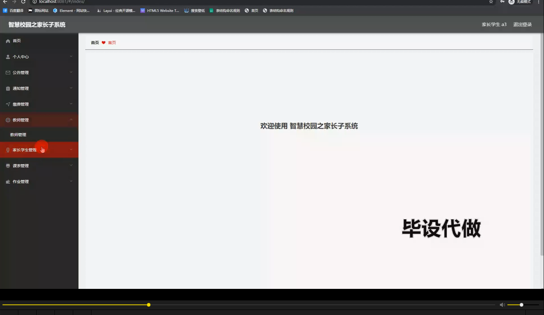544x315 pixels.
Task: Click the 个人中心 user icon
Action: point(8,57)
